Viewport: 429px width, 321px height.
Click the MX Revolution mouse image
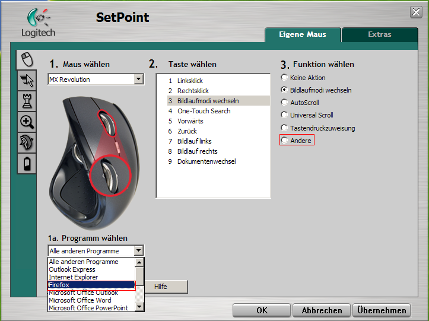94,162
